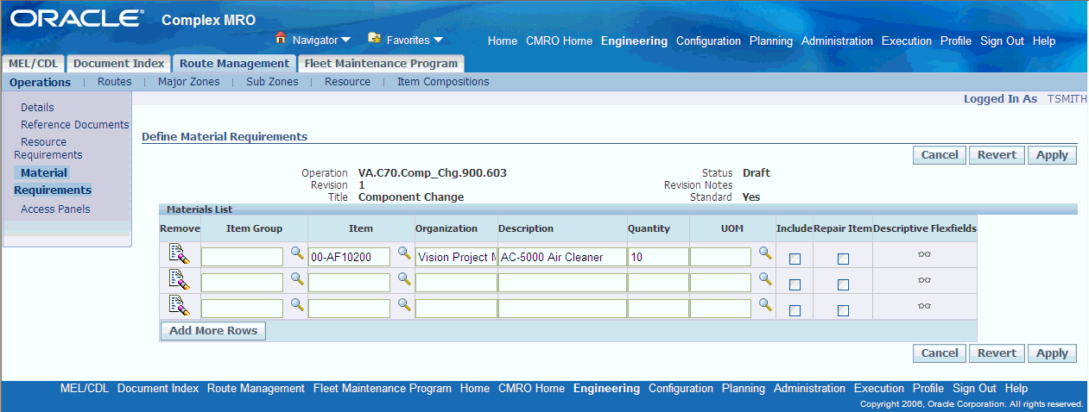This screenshot has width=1089, height=412.
Task: Open Item Group search in the 00-AF10200 row
Action: pyautogui.click(x=296, y=253)
